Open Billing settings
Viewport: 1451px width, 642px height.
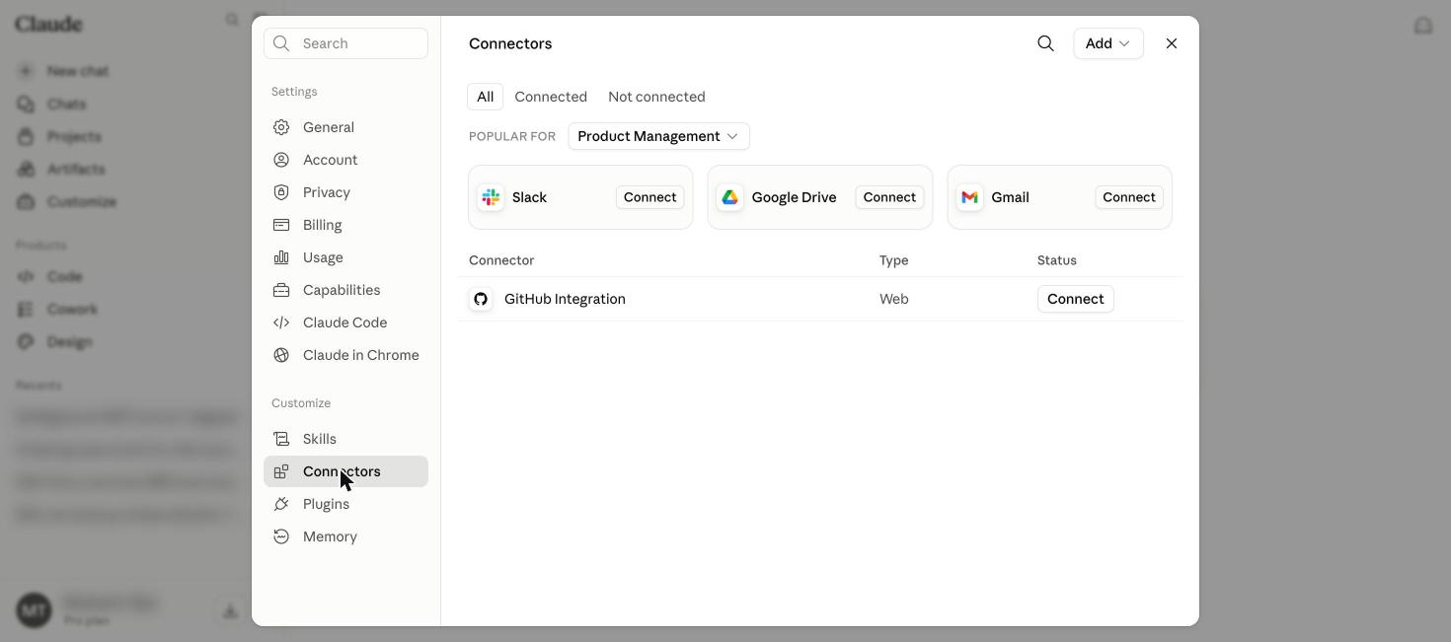pos(345,225)
